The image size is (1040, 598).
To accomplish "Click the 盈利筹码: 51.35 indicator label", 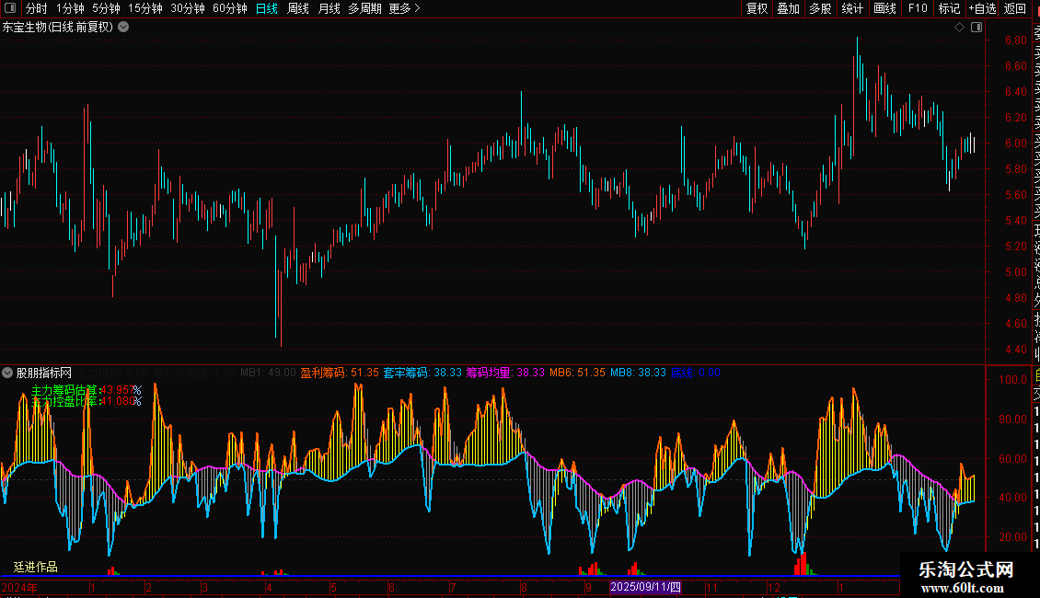I will (x=340, y=373).
